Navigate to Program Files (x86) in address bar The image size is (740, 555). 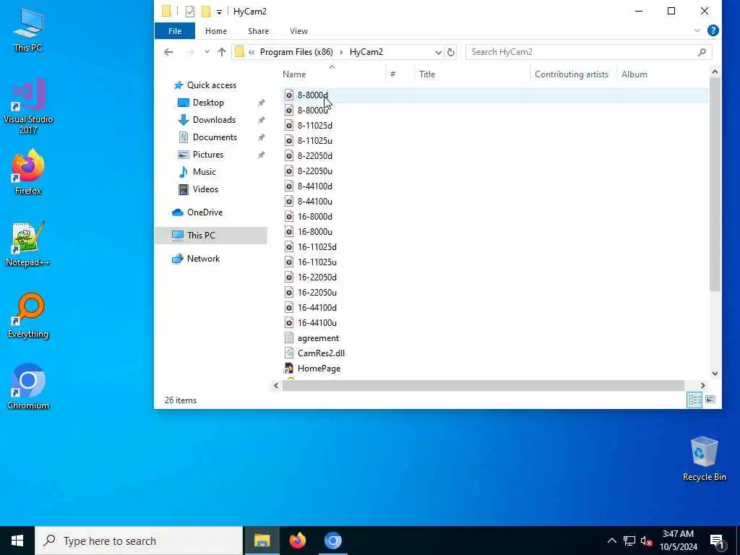(296, 52)
